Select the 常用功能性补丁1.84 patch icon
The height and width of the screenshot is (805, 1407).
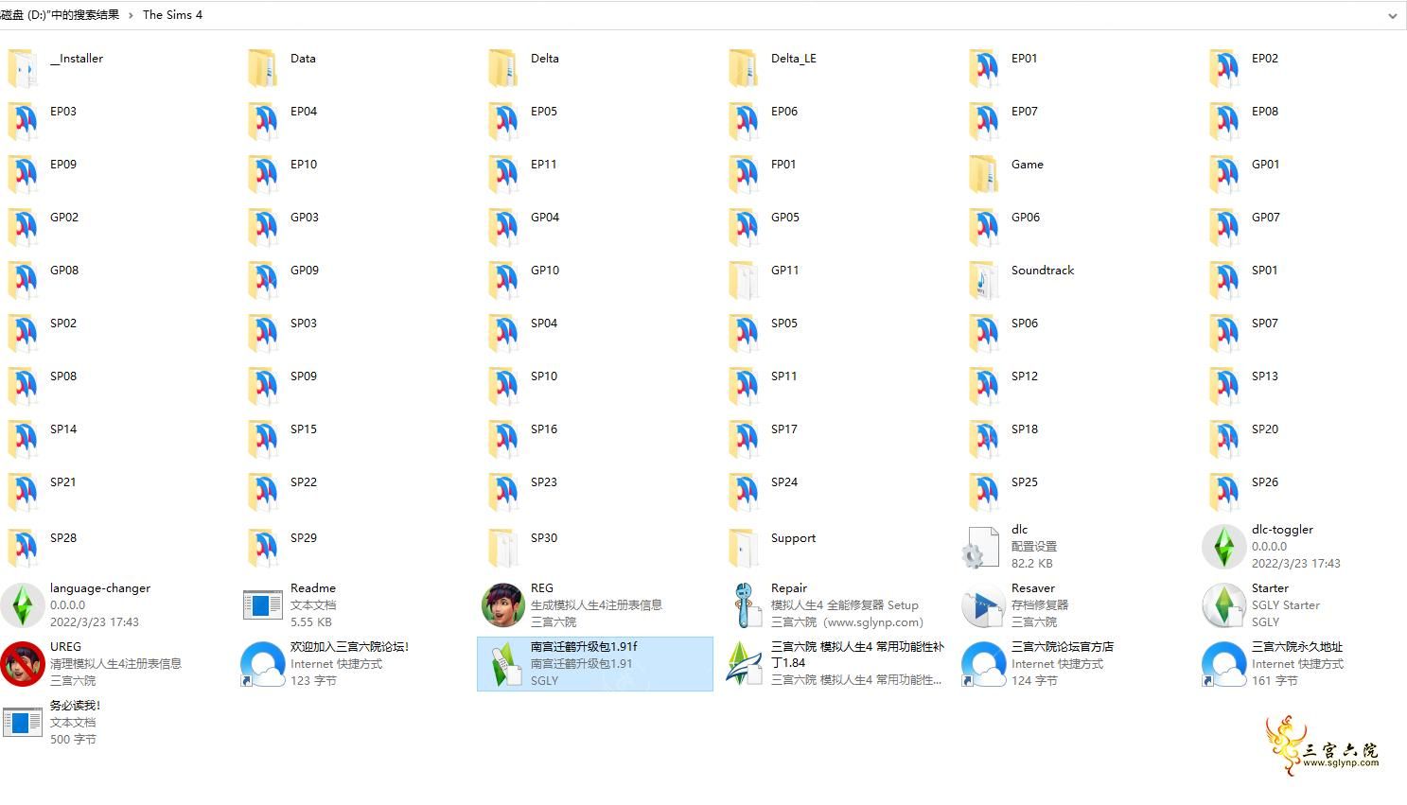click(x=744, y=662)
